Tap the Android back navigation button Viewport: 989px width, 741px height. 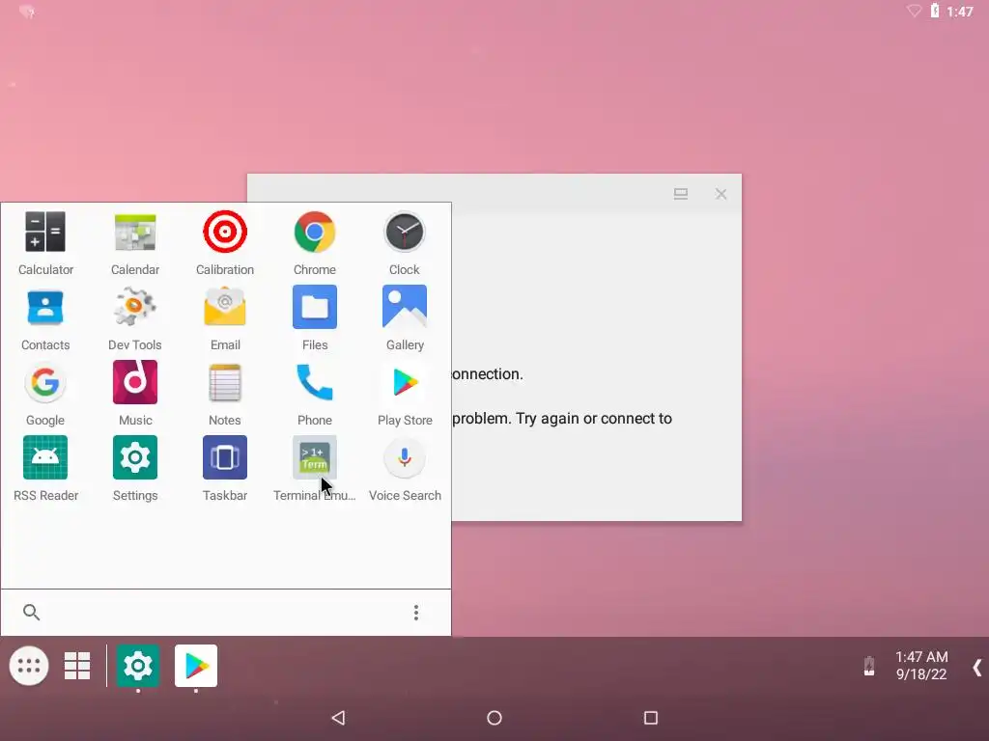[x=339, y=718]
